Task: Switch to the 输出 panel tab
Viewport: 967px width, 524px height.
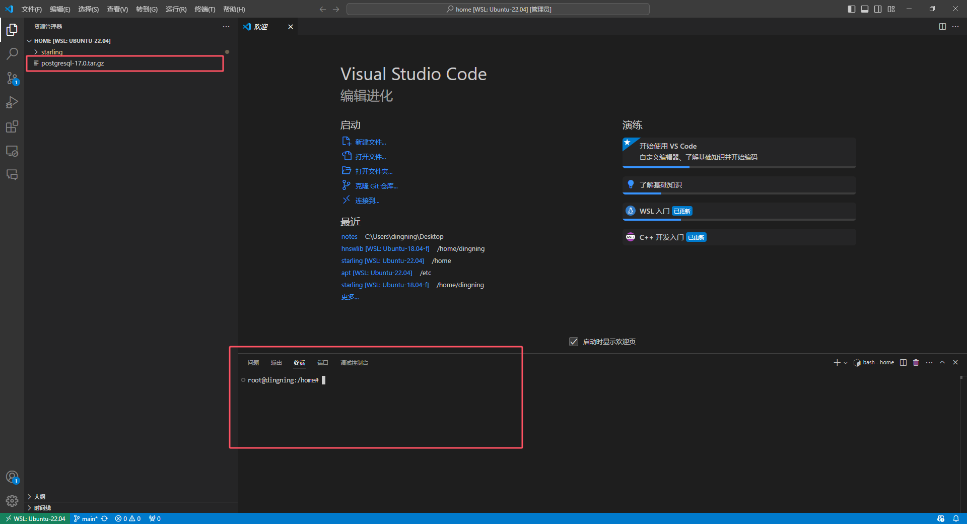Action: point(277,363)
